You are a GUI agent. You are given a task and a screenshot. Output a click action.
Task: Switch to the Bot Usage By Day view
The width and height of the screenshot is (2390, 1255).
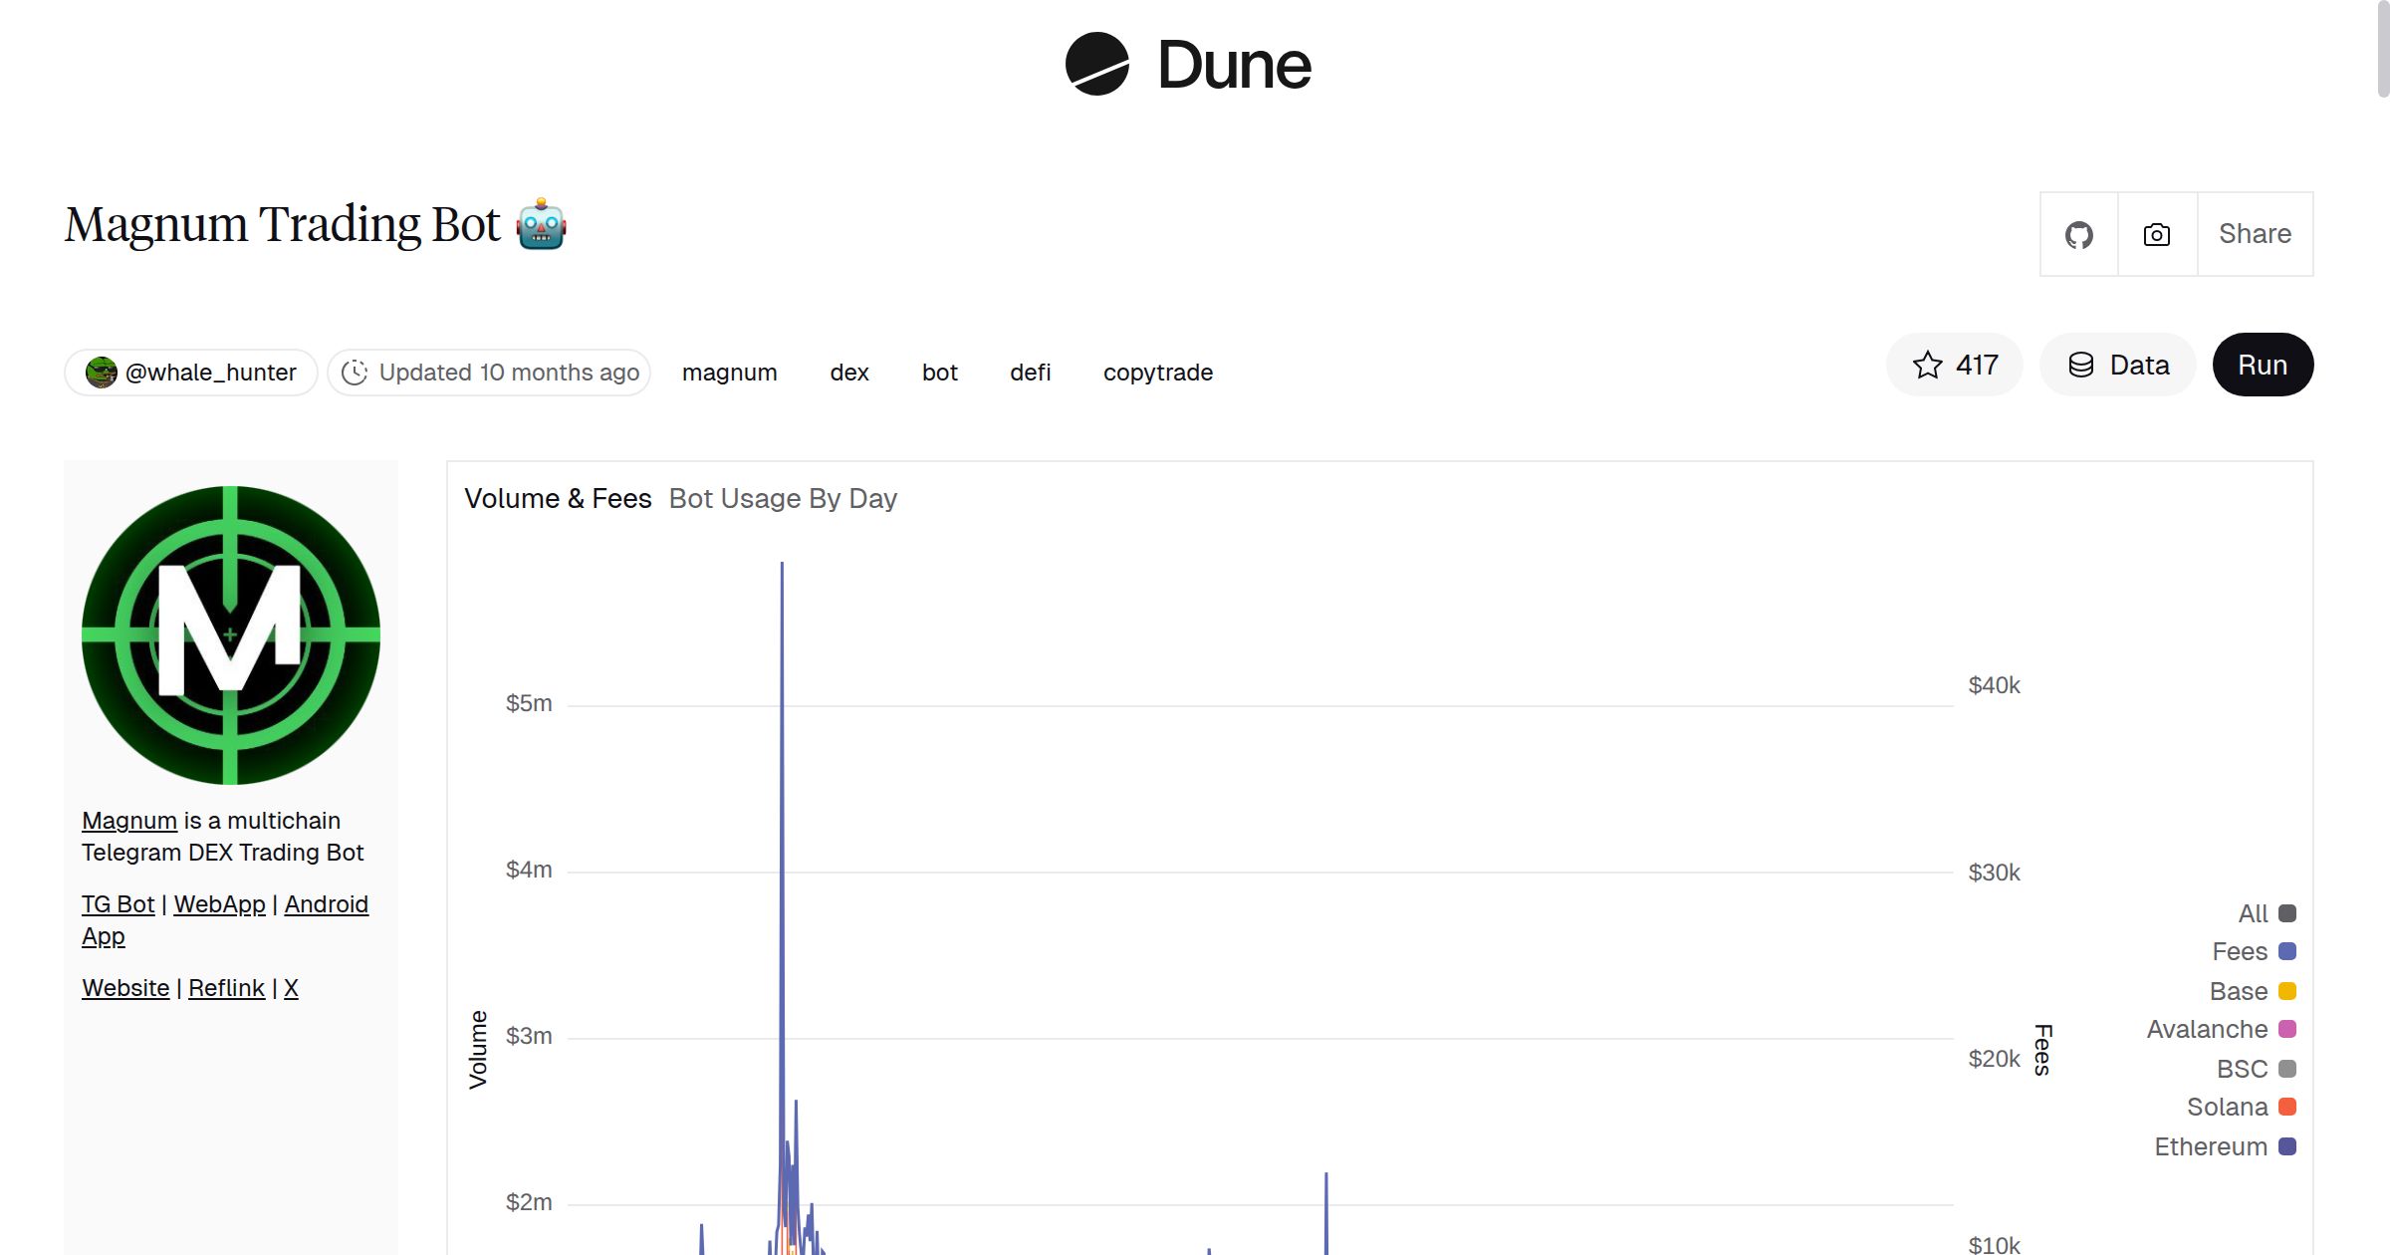[783, 498]
